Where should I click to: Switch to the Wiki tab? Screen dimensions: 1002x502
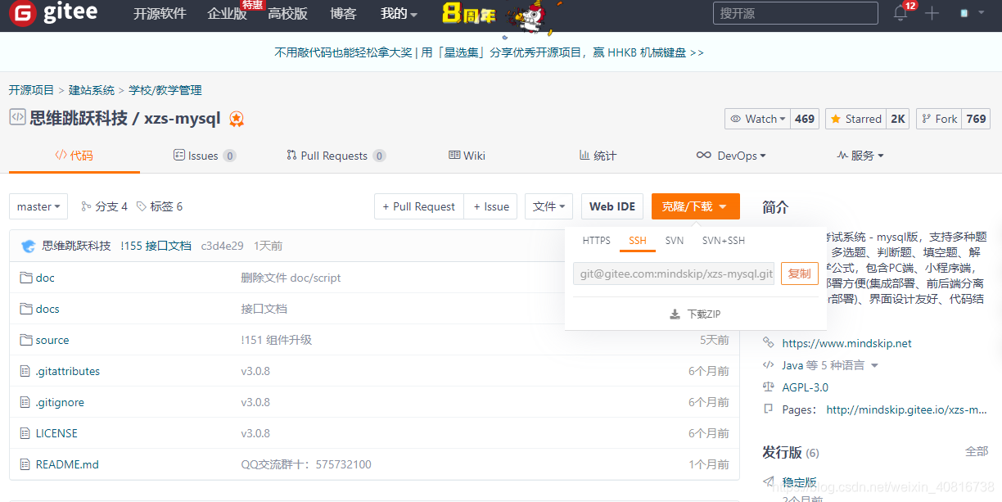click(x=467, y=156)
